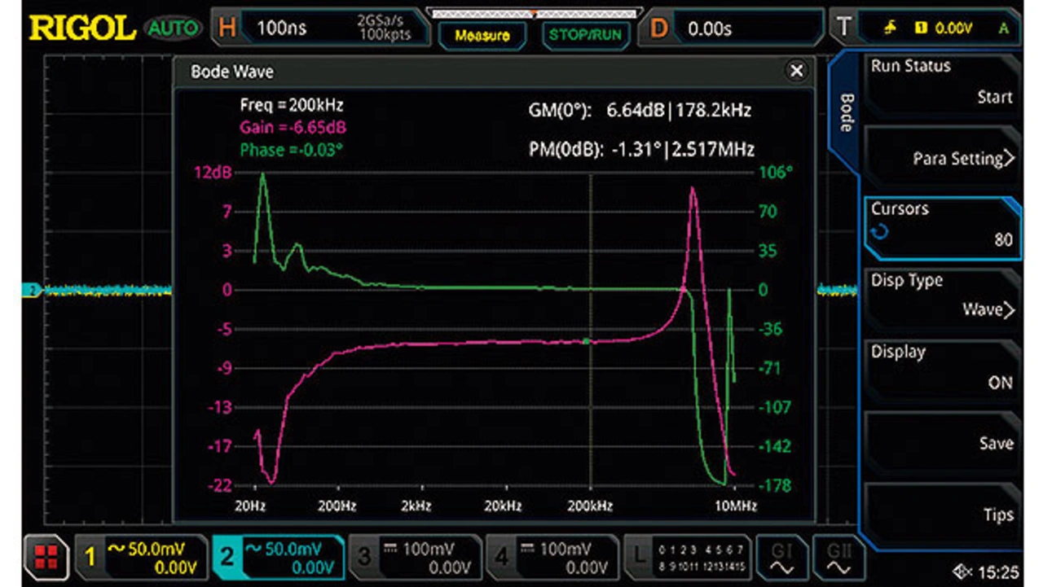Click the T trigger icon
Screen dimensions: 1043x587
844,28
